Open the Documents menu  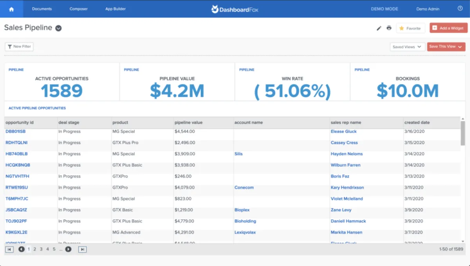(x=42, y=9)
